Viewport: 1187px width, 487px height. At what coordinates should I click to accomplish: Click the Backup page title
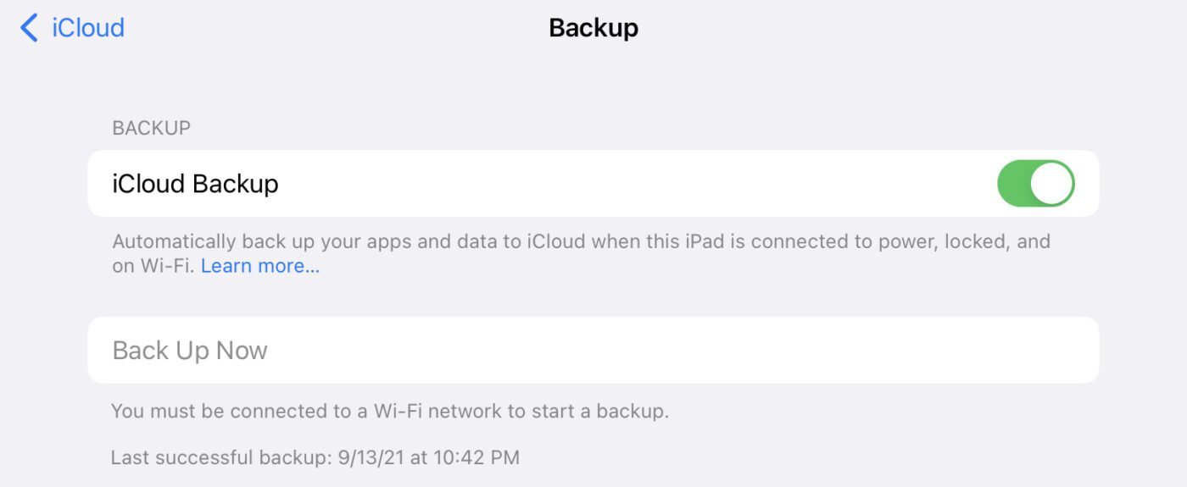(x=593, y=28)
